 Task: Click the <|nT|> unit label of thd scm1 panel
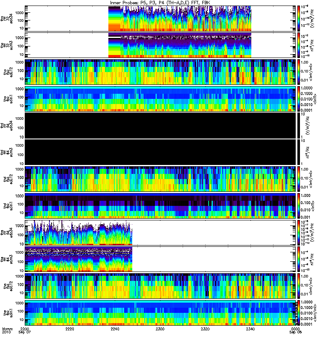tap(313, 206)
